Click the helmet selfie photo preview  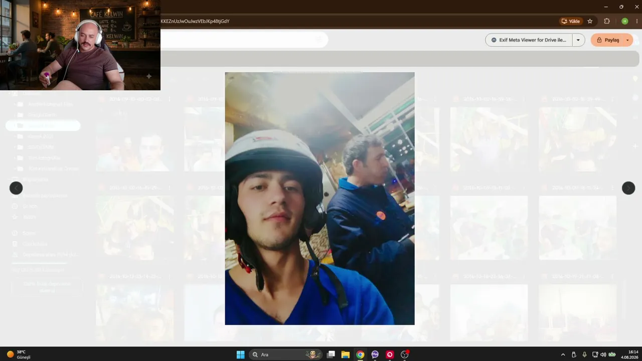click(x=319, y=199)
